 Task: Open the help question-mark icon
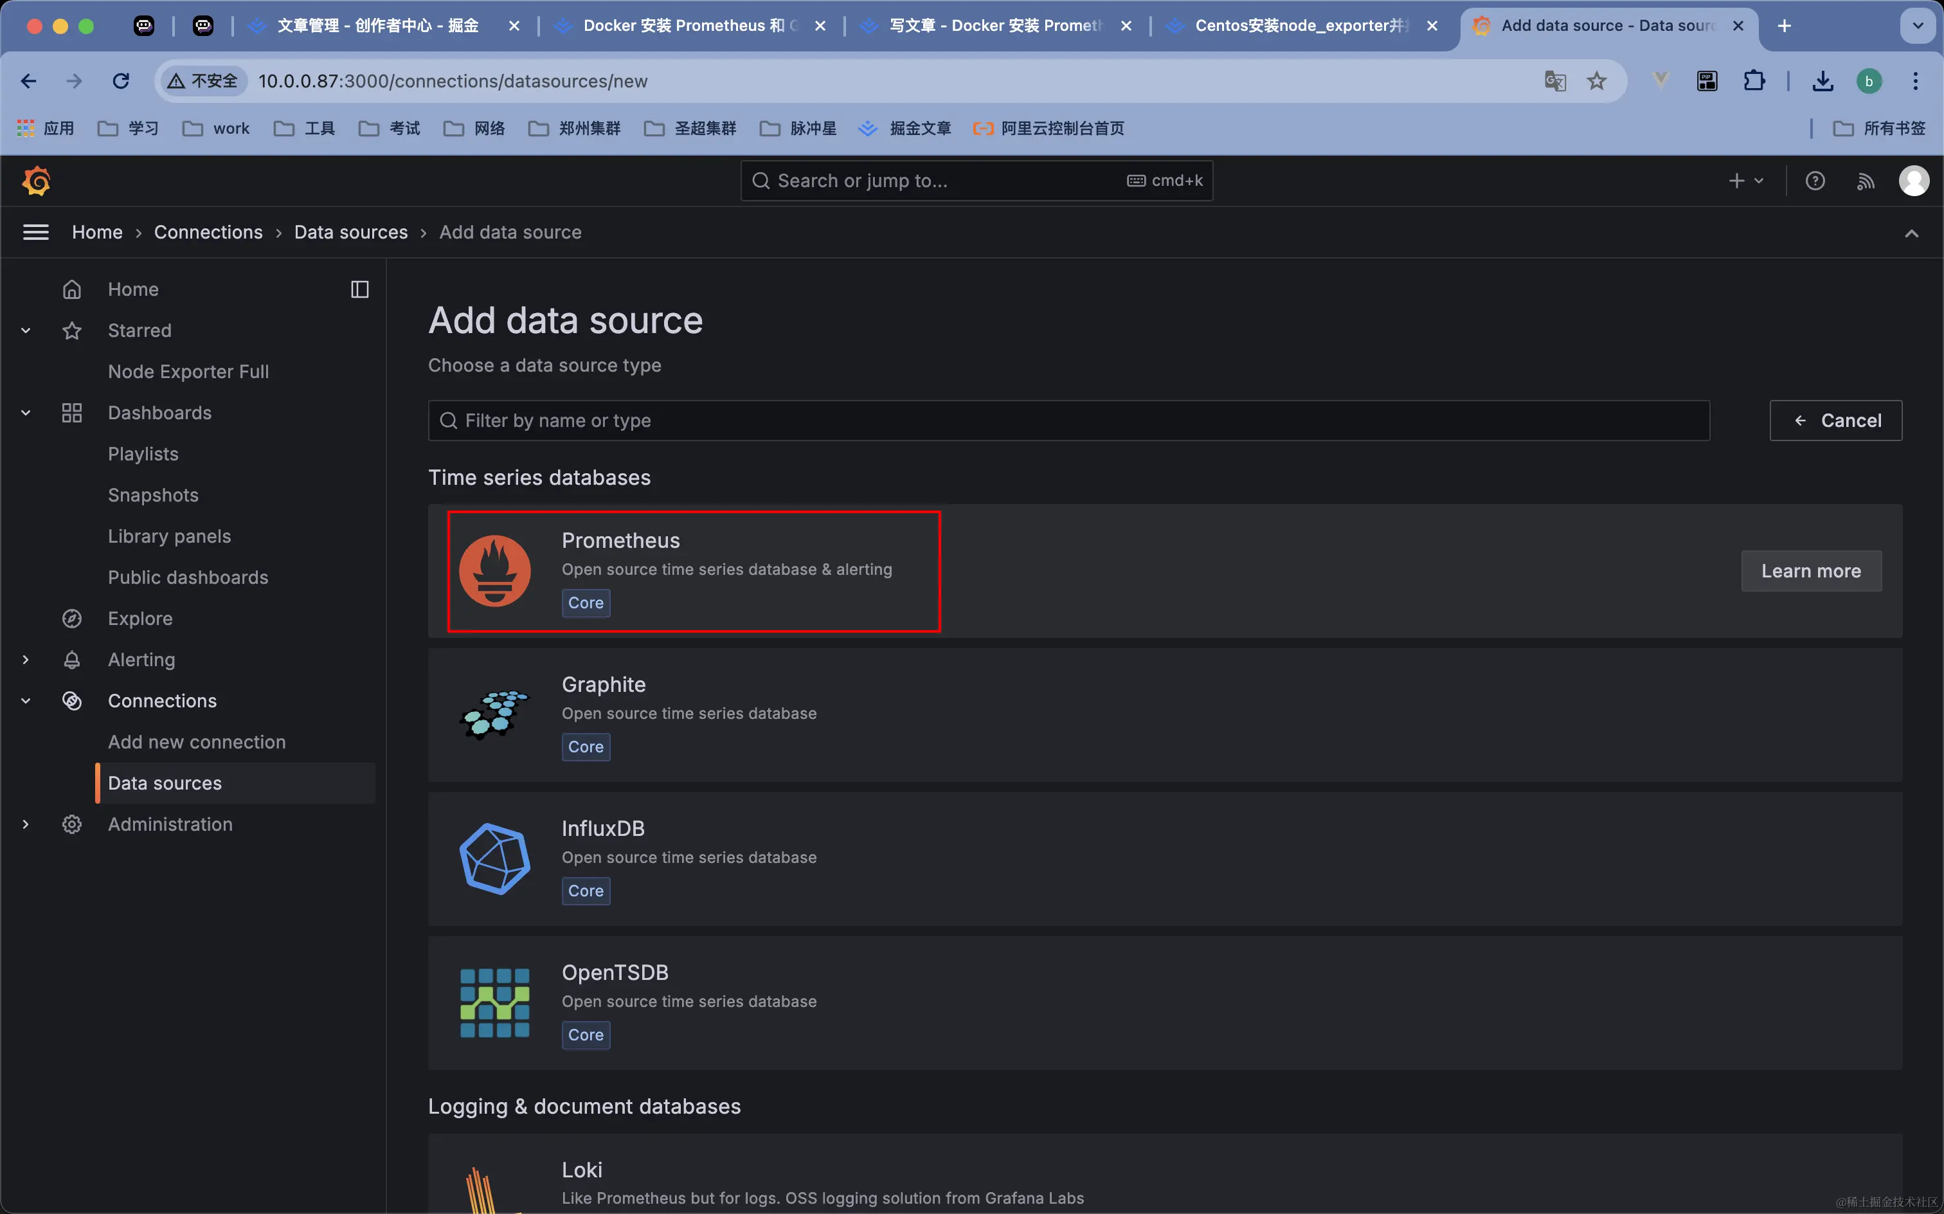pyautogui.click(x=1815, y=181)
